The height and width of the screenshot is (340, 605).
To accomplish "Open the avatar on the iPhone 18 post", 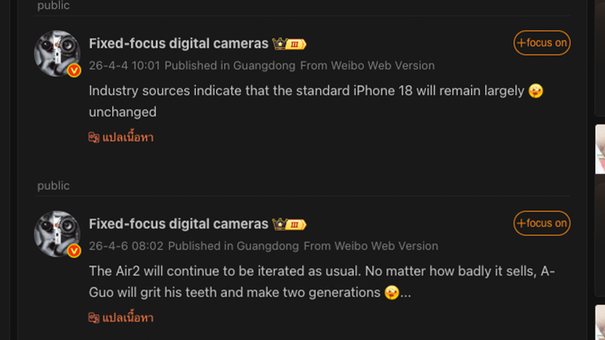I will coord(57,53).
